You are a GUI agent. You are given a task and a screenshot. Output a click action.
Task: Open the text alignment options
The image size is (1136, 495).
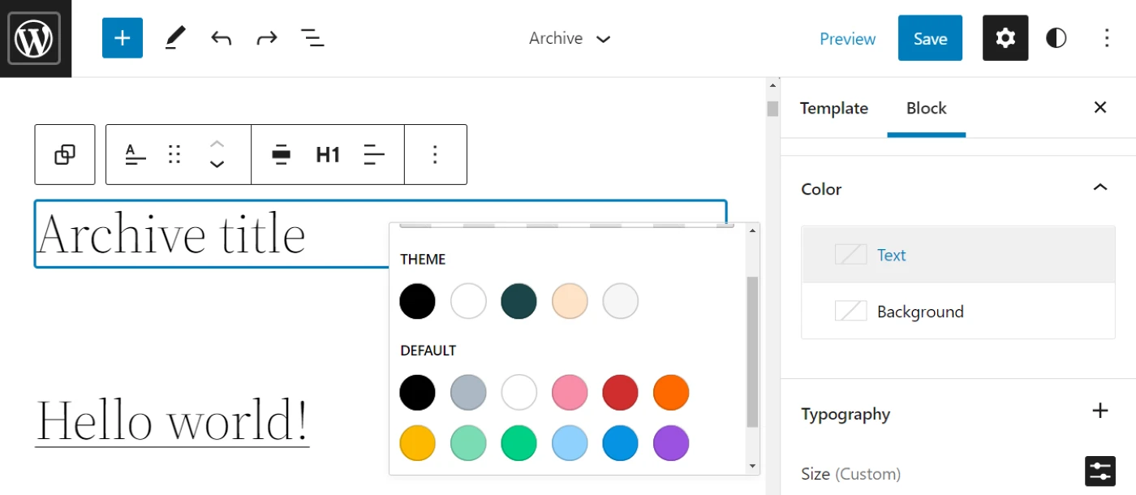coord(374,154)
